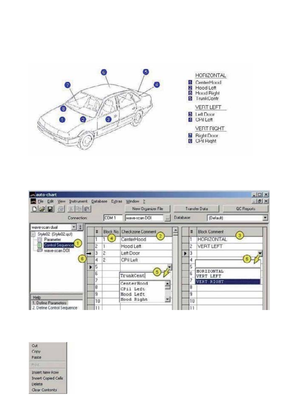Open the Block Comment row 3 dropdown arrow
This screenshot has height=420, width=296.
click(x=260, y=253)
